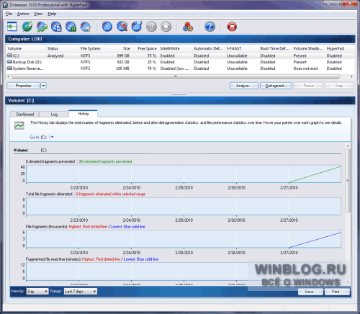This screenshot has width=360, height=314.
Task: Open the File menu
Action: click(9, 14)
